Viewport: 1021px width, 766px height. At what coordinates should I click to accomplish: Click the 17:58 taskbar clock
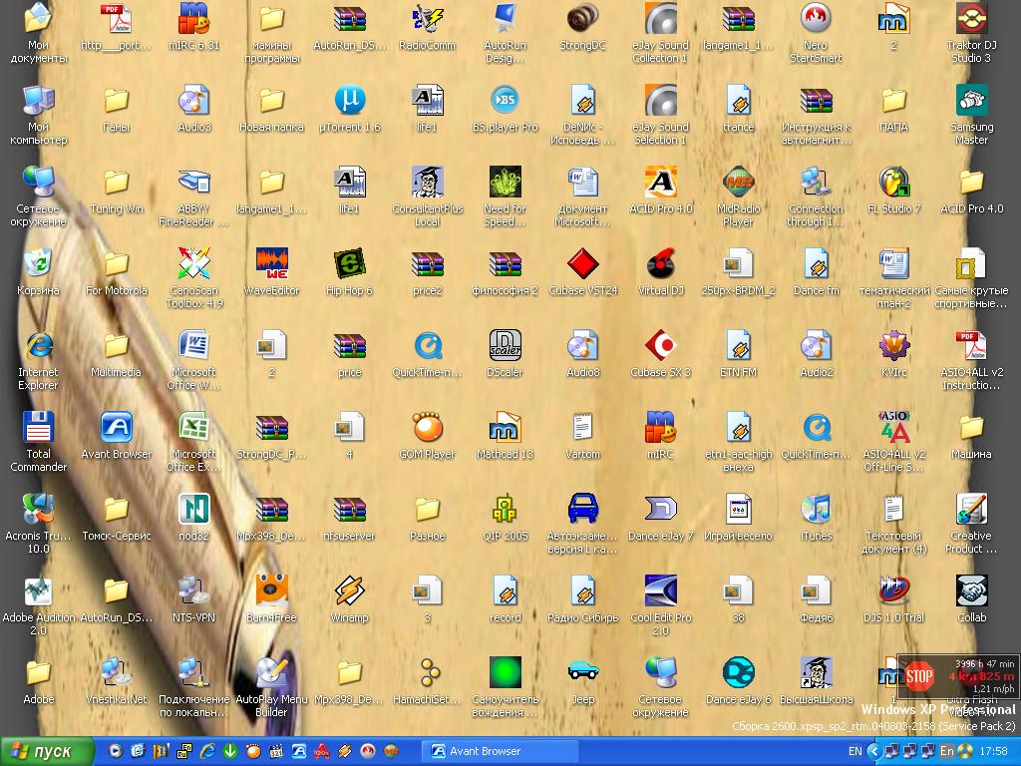(994, 751)
